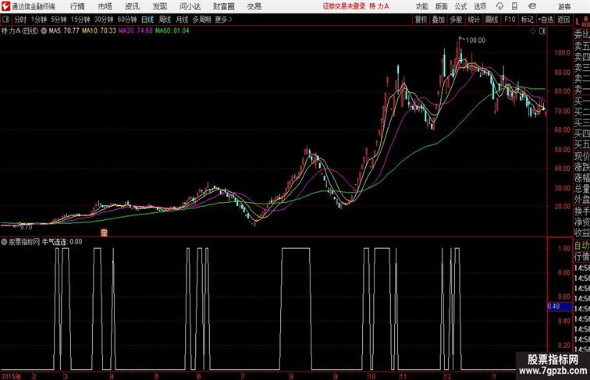This screenshot has width=590, height=380.
Task: Click the 9.70 low price label
Action: pyautogui.click(x=26, y=227)
